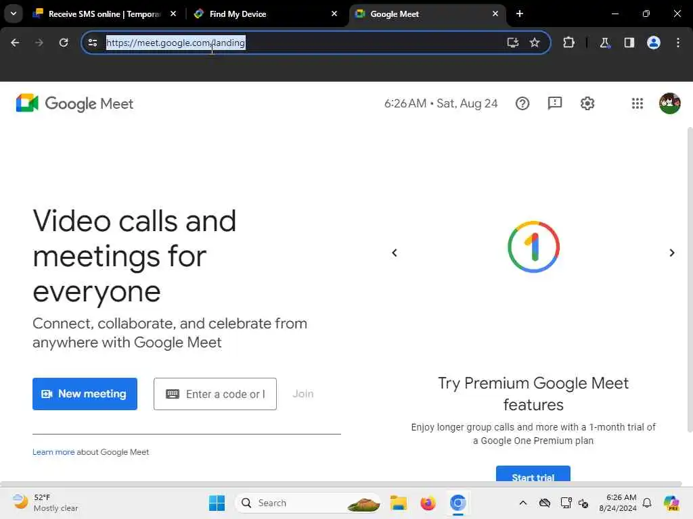Follow the Learn more link

53,452
